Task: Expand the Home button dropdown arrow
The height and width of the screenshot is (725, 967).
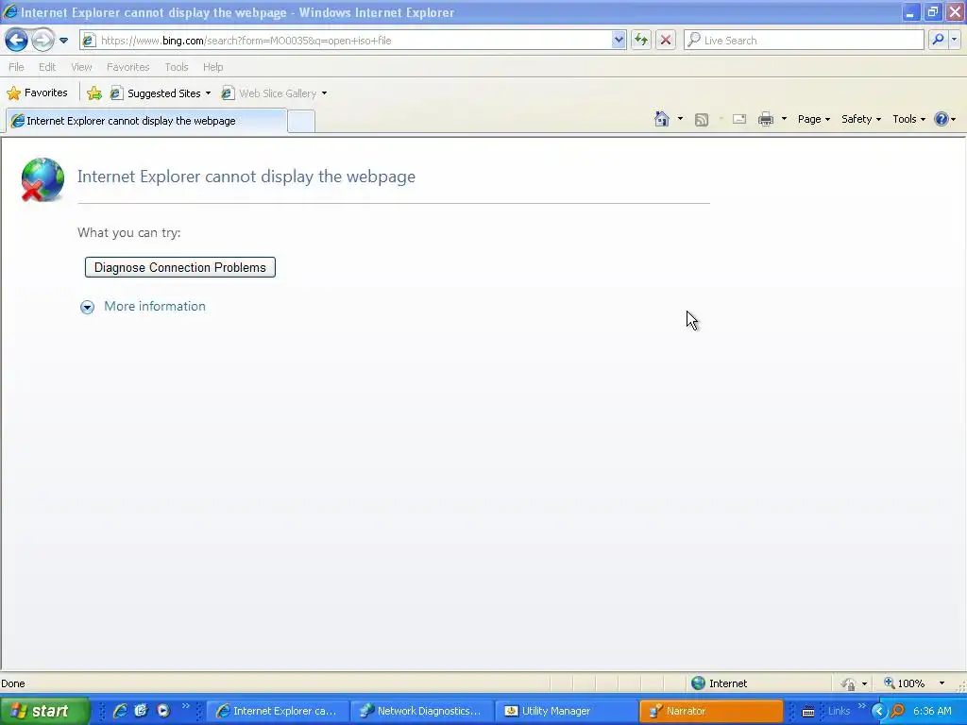Action: coord(680,119)
